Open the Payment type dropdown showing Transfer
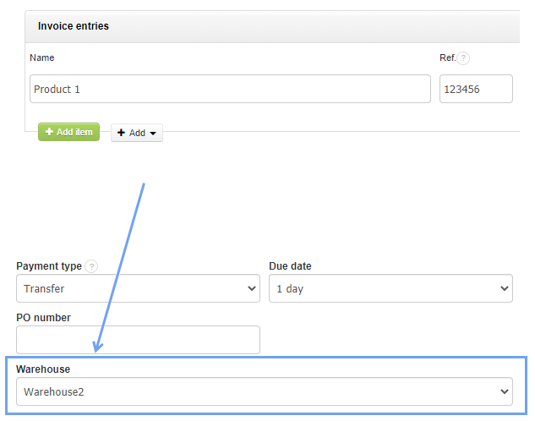 (138, 288)
